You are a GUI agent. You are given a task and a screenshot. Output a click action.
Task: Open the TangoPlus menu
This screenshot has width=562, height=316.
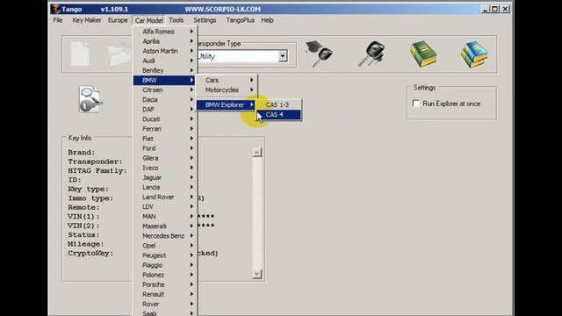[240, 20]
